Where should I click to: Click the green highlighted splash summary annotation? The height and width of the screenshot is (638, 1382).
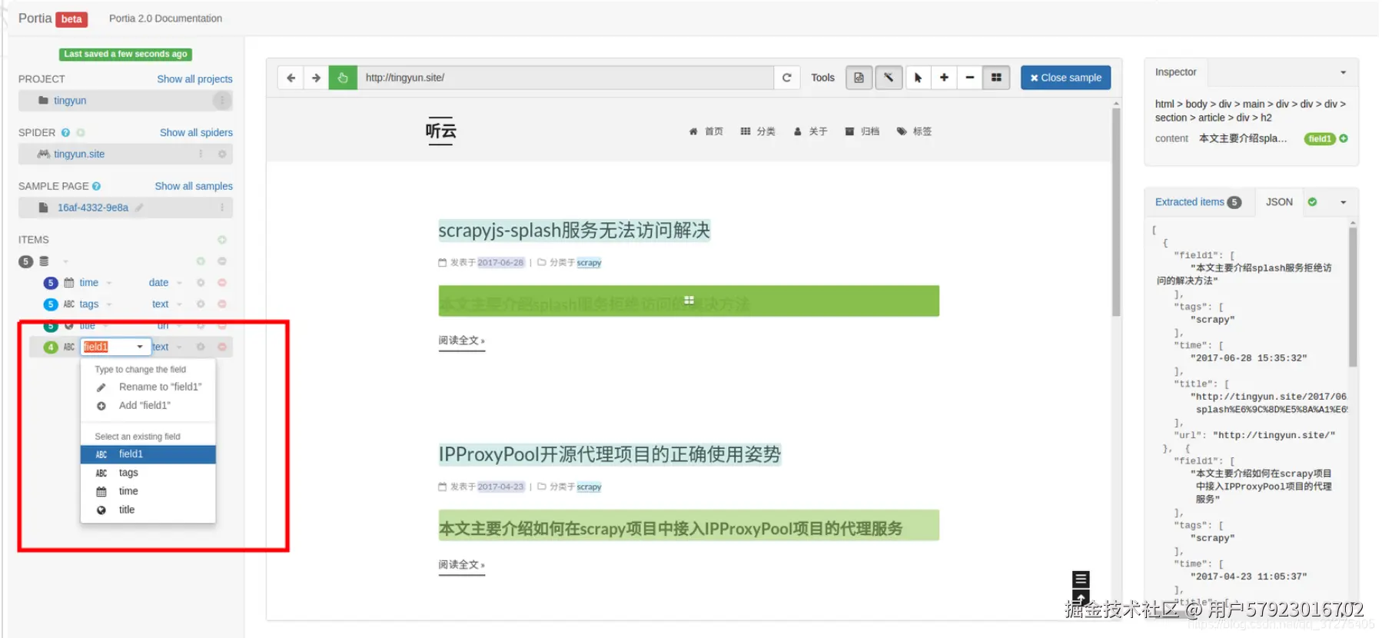(x=689, y=301)
